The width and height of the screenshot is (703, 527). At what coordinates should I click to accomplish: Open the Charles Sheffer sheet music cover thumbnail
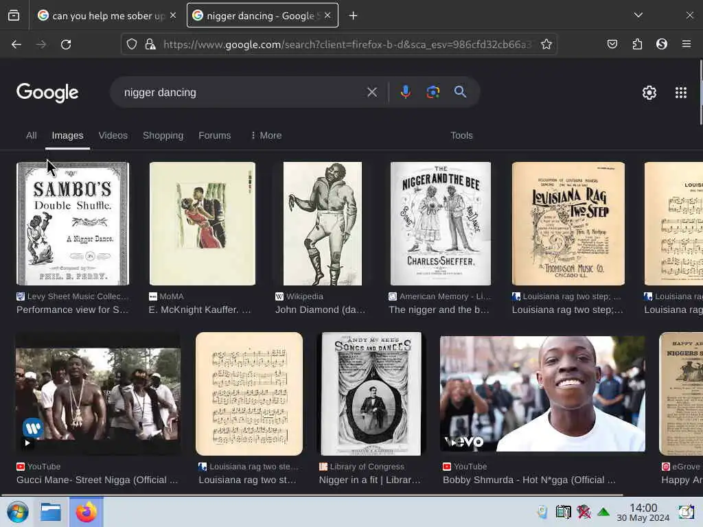[x=441, y=224]
